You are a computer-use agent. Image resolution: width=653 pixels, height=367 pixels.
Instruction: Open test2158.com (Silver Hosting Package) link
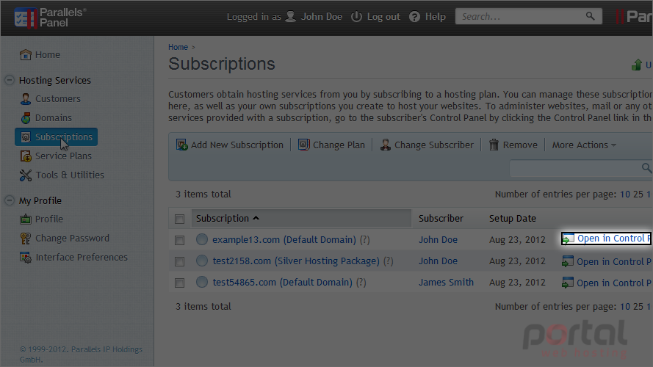pyautogui.click(x=296, y=261)
